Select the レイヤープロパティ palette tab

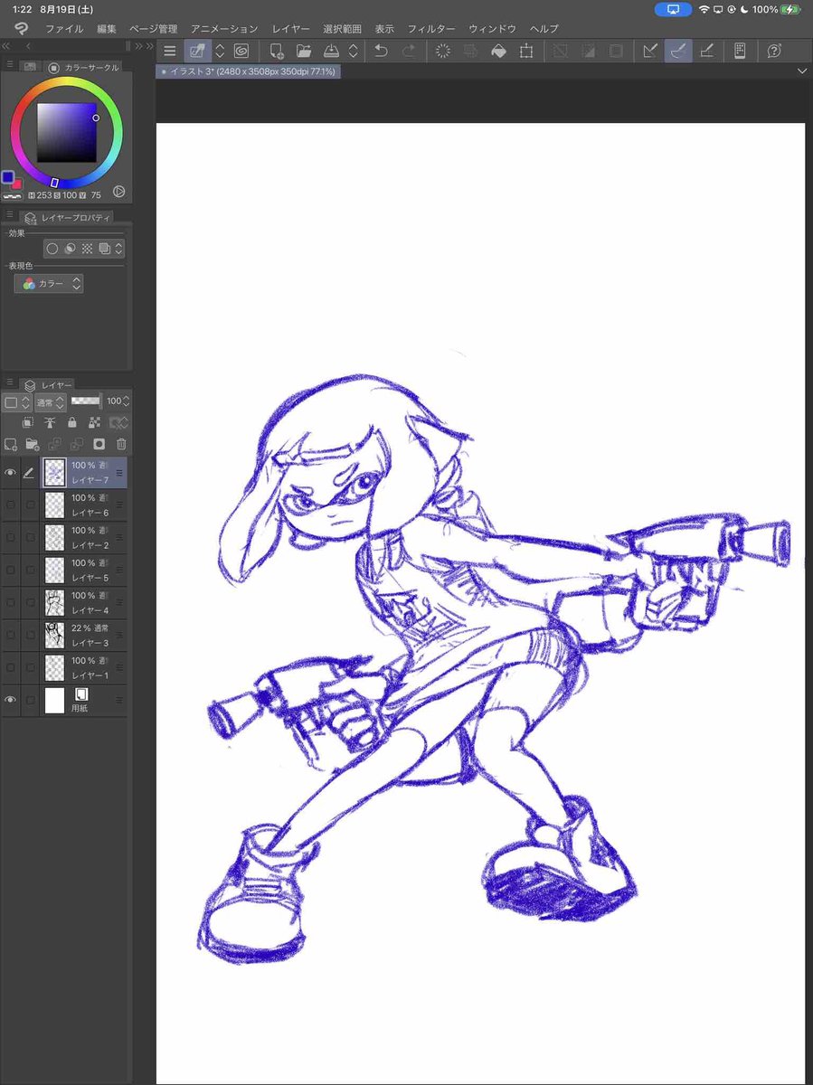(x=66, y=218)
